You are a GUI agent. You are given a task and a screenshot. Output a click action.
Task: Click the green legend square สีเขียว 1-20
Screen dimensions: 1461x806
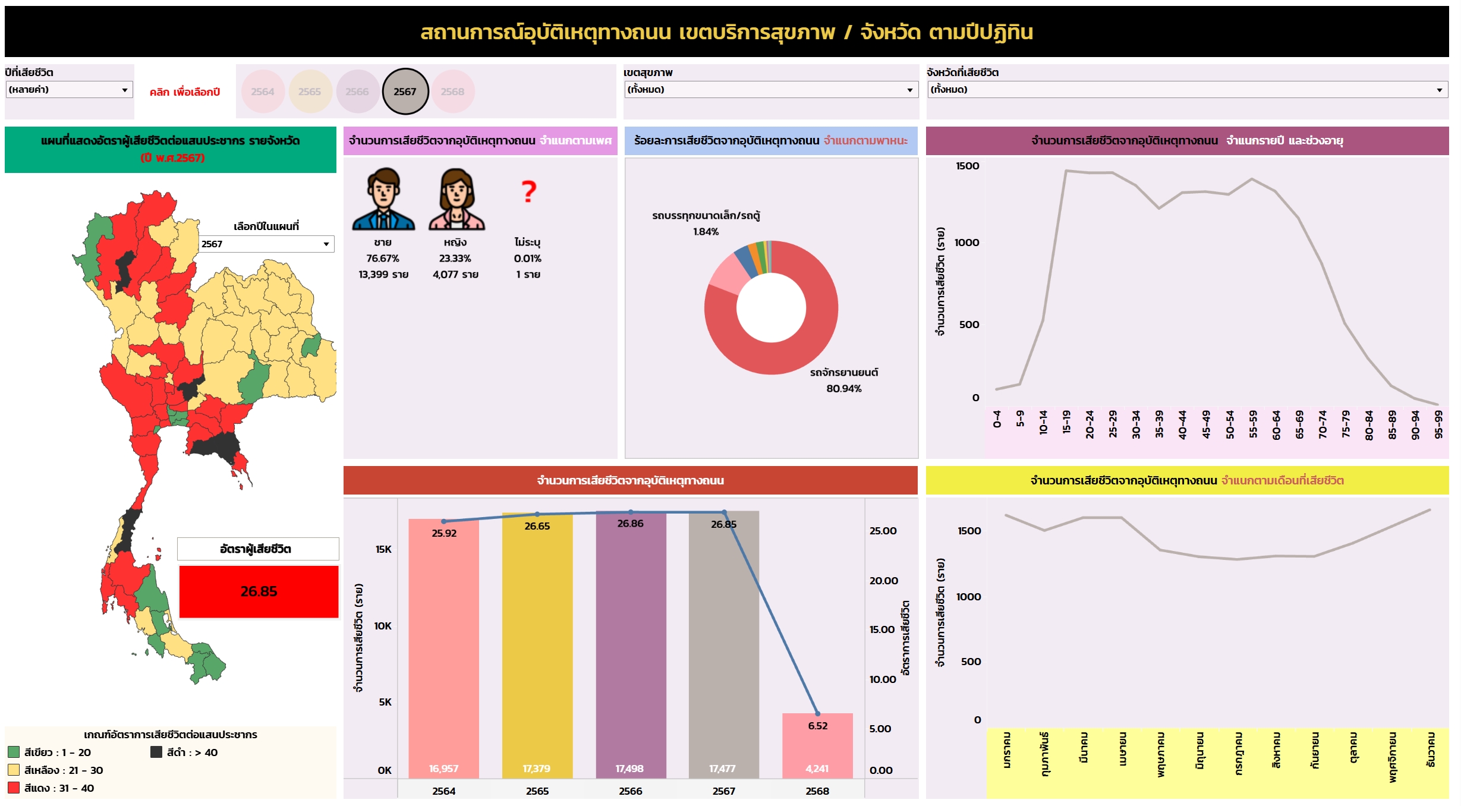(14, 753)
